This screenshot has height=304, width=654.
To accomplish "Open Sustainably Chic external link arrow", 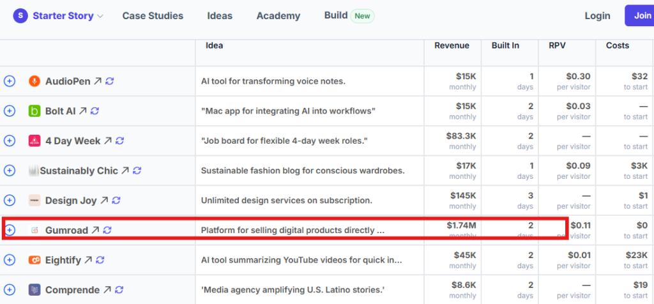I will click(125, 171).
